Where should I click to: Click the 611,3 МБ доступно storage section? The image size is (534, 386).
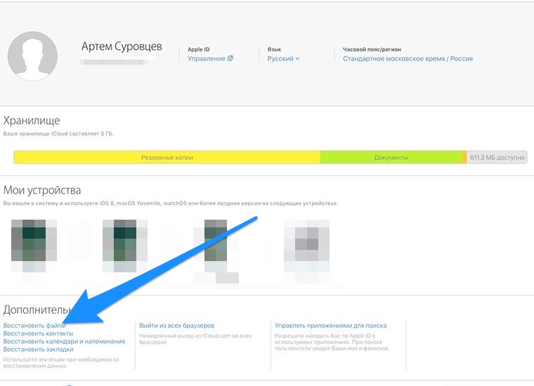coord(497,157)
